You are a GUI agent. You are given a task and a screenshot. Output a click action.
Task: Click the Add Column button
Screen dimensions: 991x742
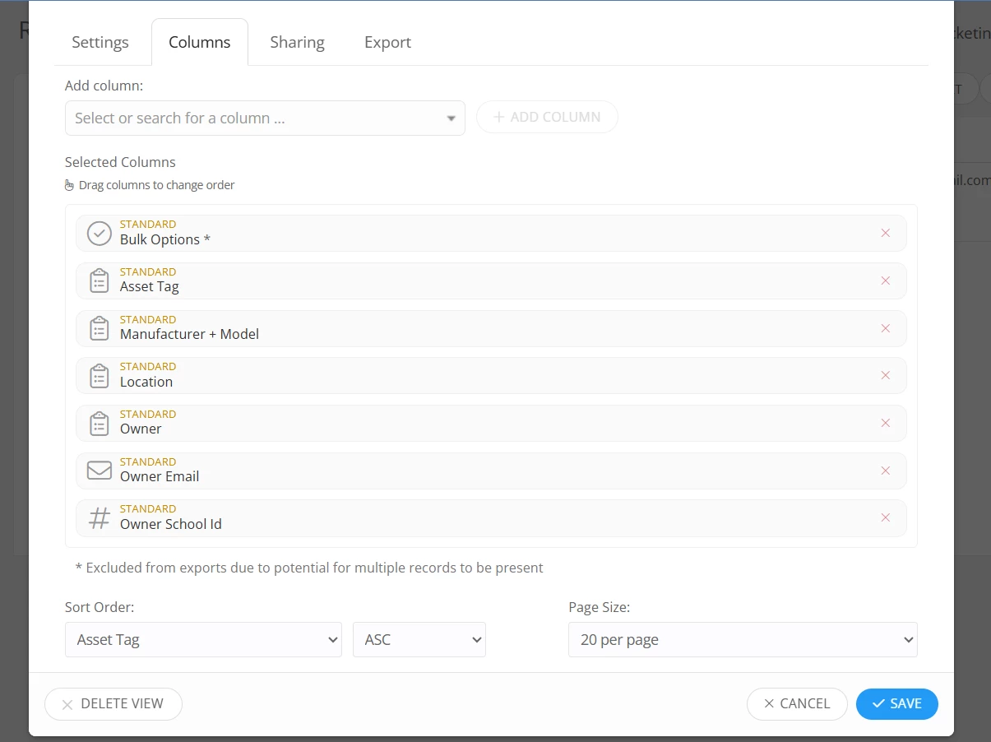tap(547, 117)
